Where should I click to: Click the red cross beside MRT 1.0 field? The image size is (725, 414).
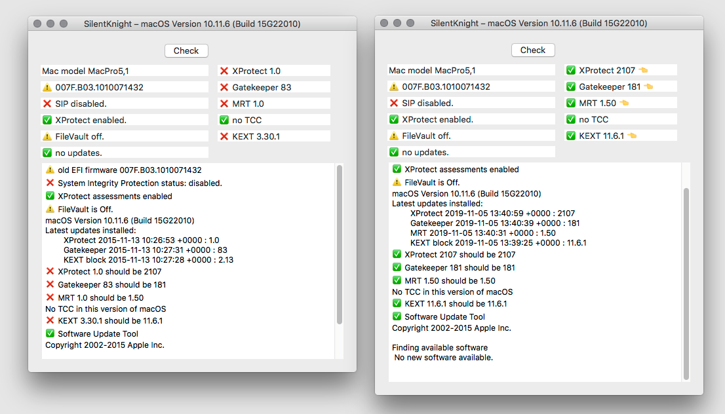coord(224,104)
